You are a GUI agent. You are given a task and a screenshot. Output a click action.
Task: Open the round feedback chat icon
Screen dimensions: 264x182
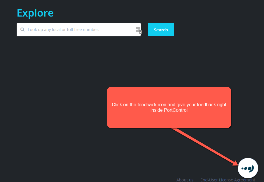(248, 168)
